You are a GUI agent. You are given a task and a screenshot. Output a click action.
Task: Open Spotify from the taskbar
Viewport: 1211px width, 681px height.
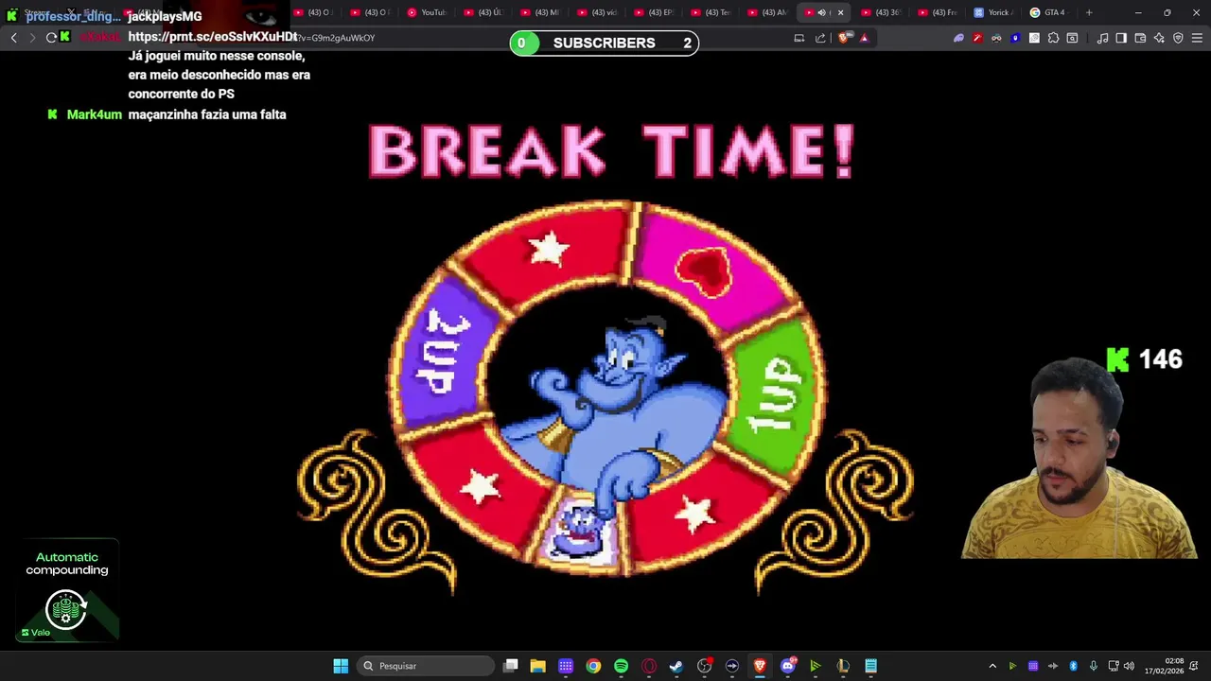pyautogui.click(x=621, y=666)
